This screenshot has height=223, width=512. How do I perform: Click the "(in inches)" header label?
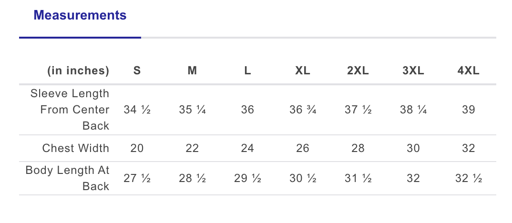tap(78, 71)
